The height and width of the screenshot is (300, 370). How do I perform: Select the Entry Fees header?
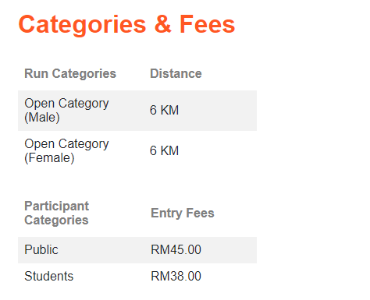[x=183, y=214]
